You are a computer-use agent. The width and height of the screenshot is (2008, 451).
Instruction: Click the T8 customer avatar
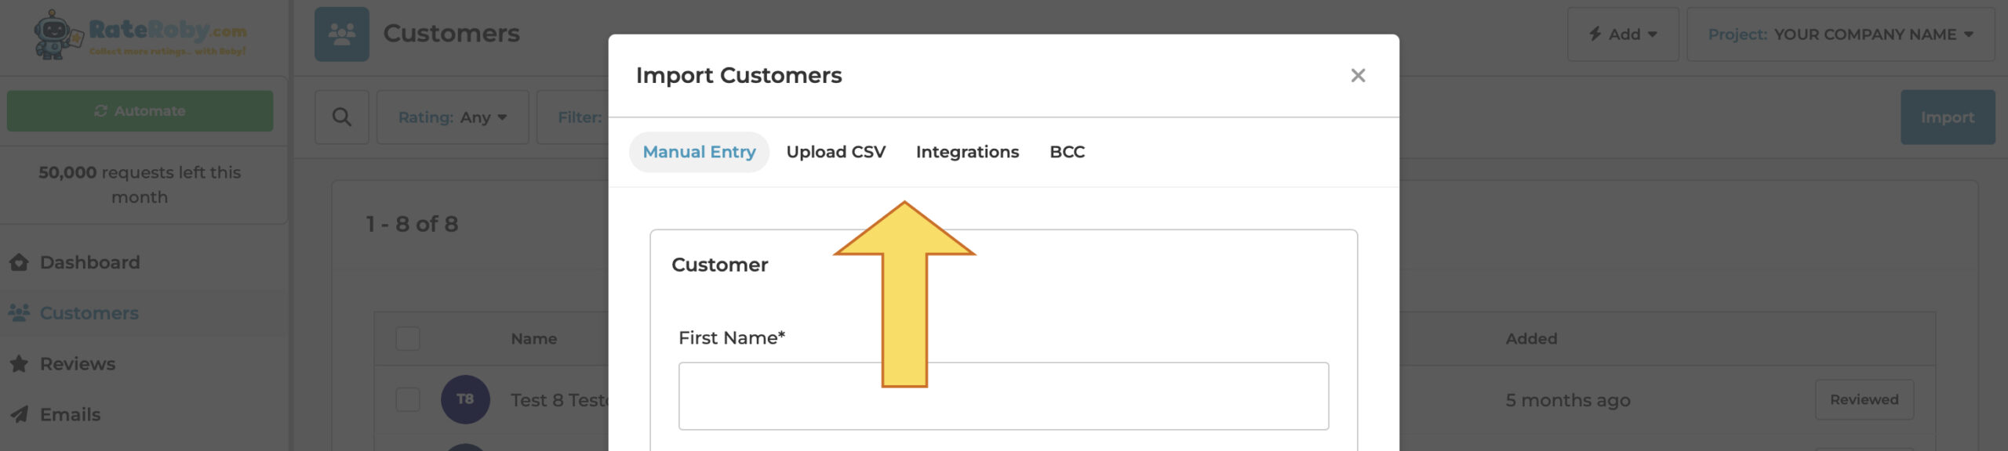point(465,399)
